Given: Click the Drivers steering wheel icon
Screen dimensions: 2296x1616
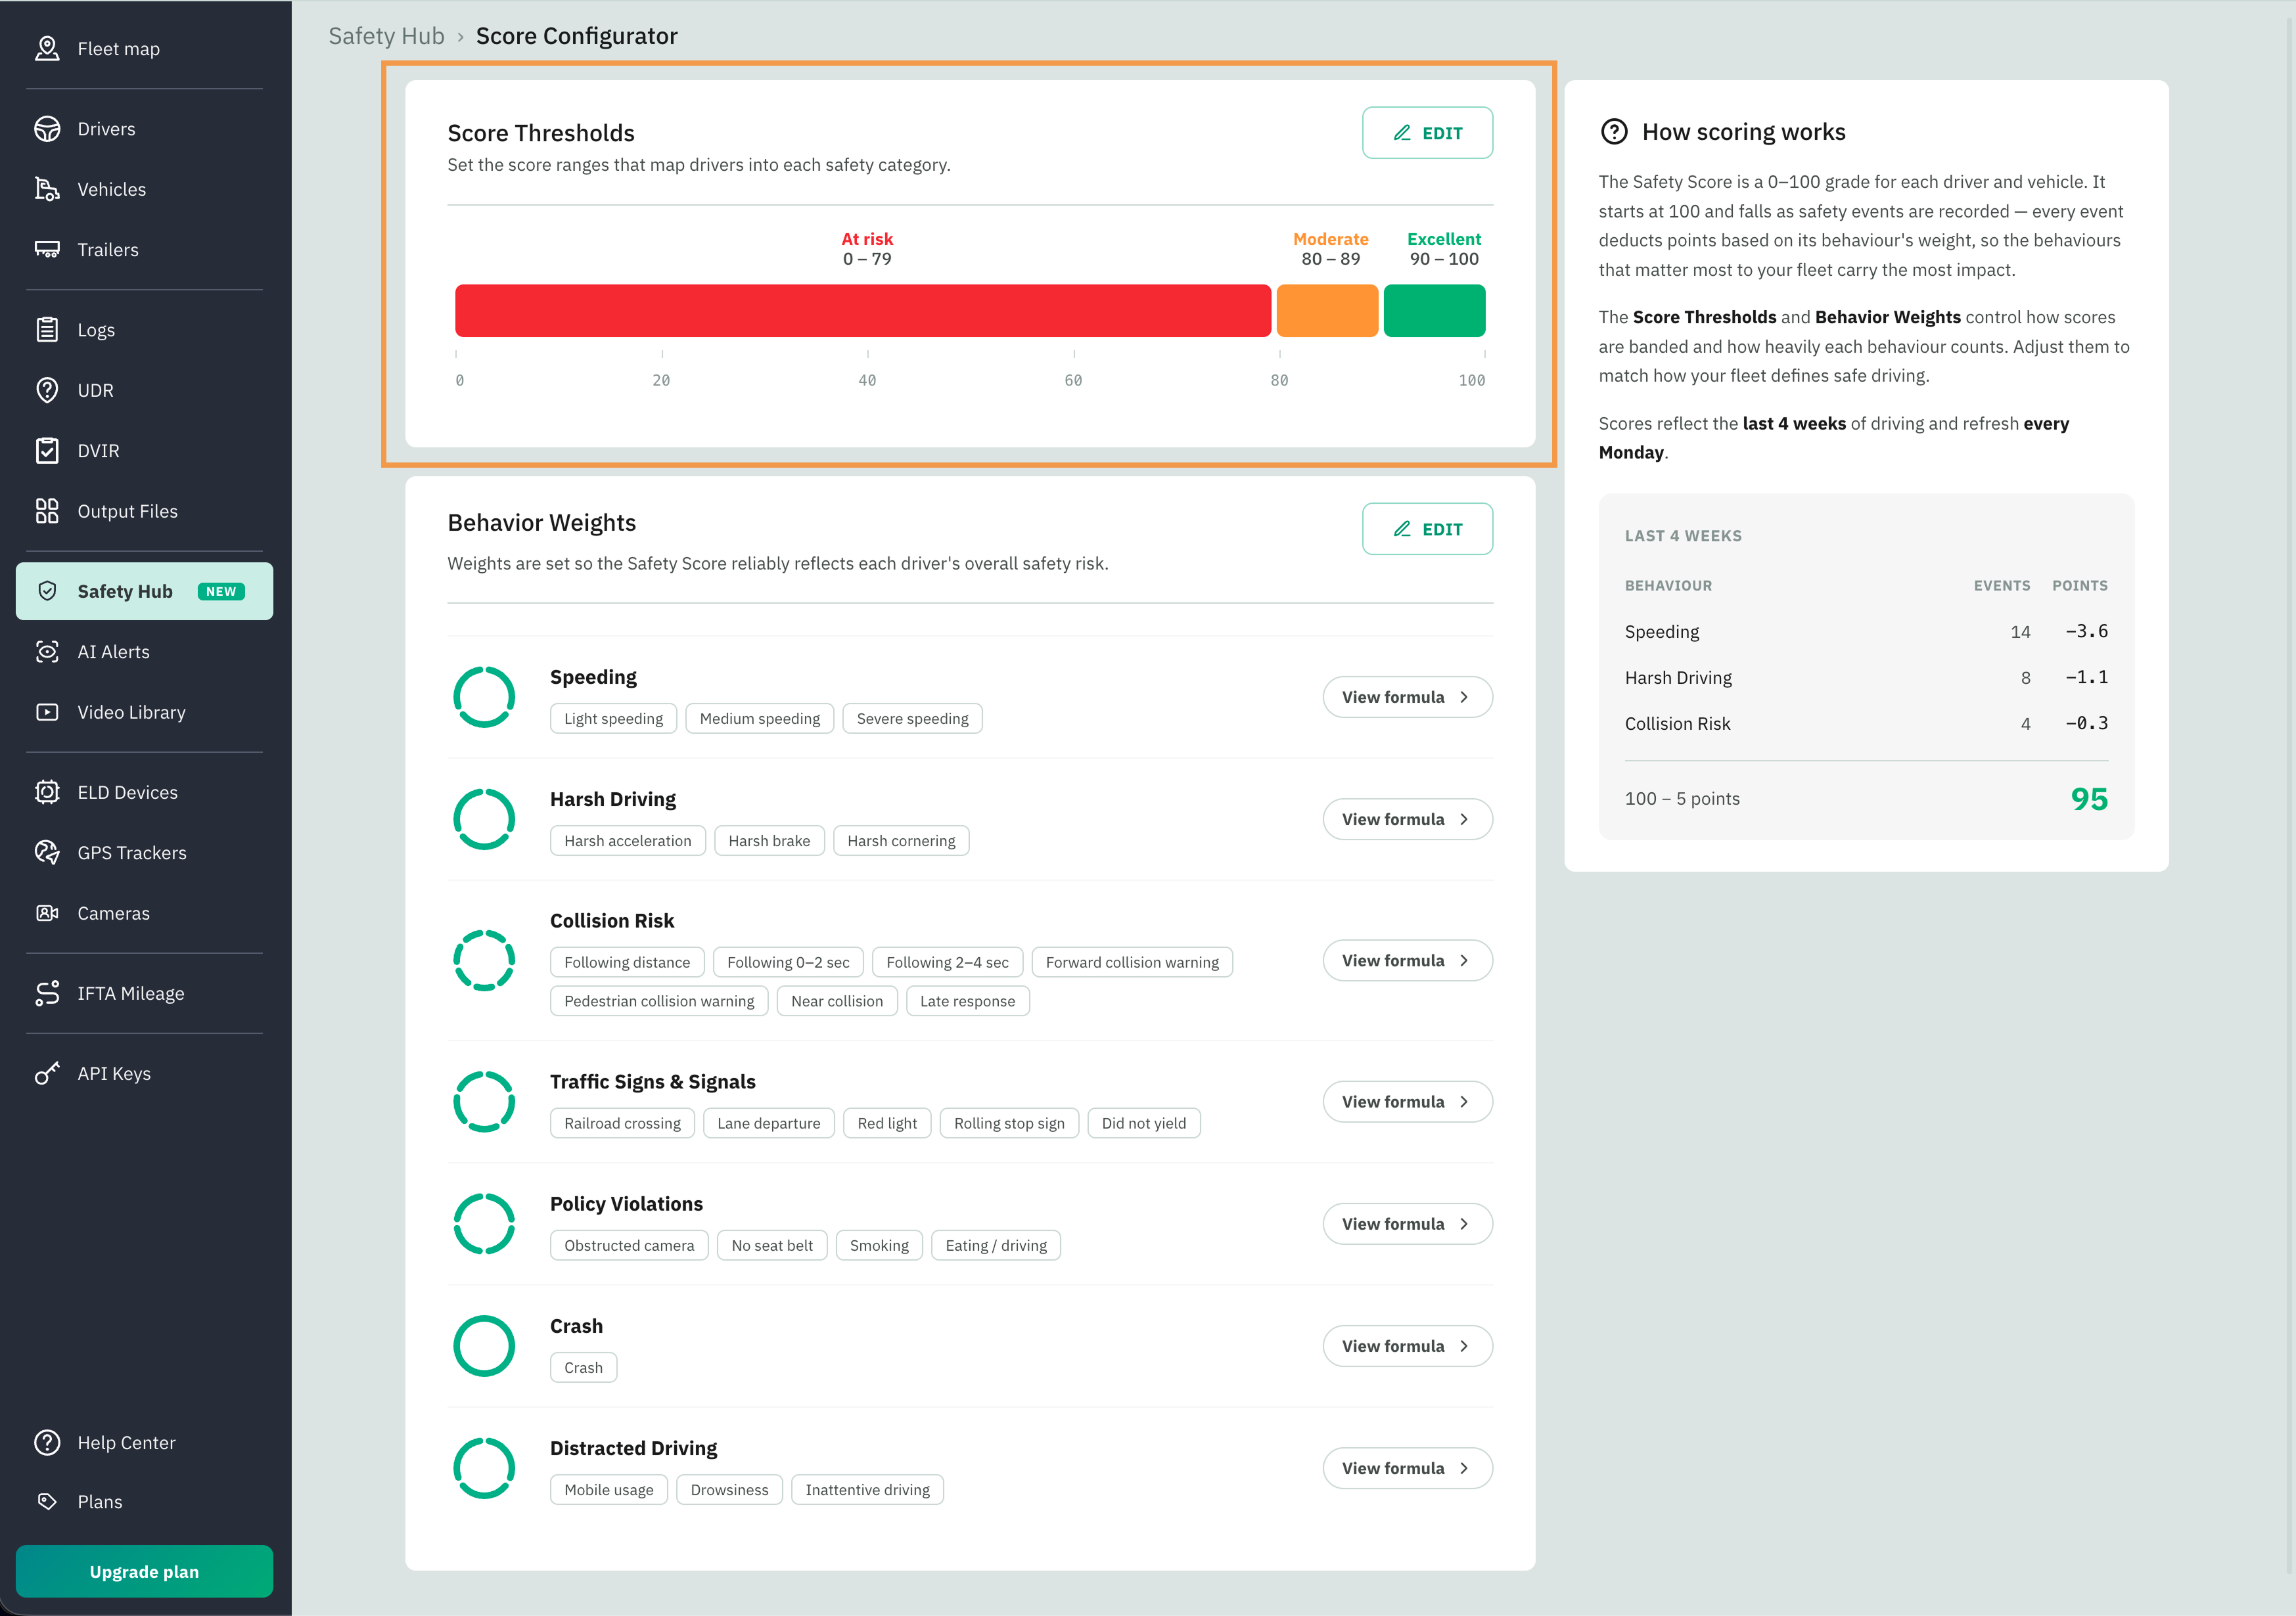Looking at the screenshot, I should pyautogui.click(x=47, y=129).
